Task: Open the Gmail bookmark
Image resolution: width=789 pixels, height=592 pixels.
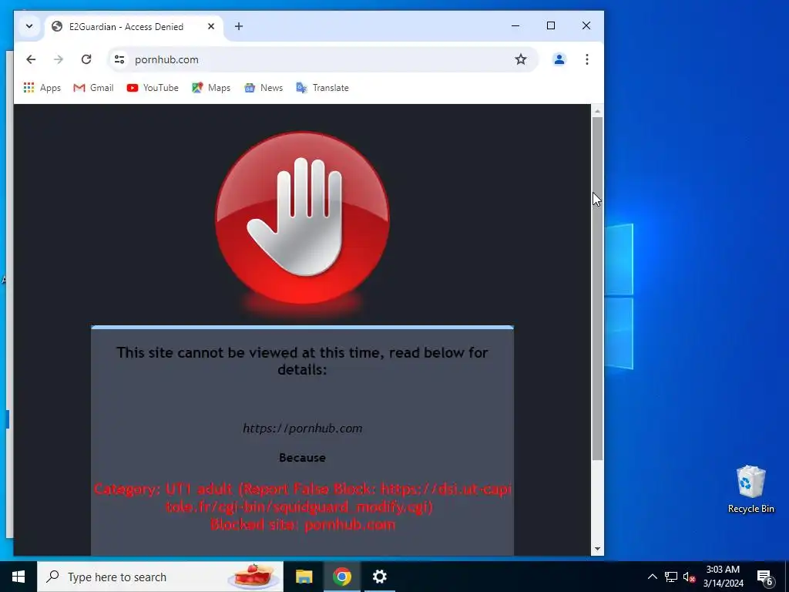Action: (x=93, y=88)
